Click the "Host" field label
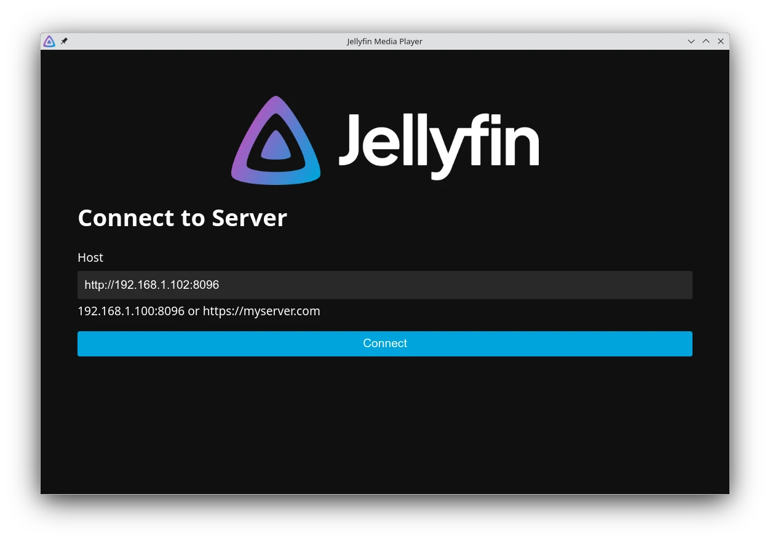The image size is (770, 542). 90,257
